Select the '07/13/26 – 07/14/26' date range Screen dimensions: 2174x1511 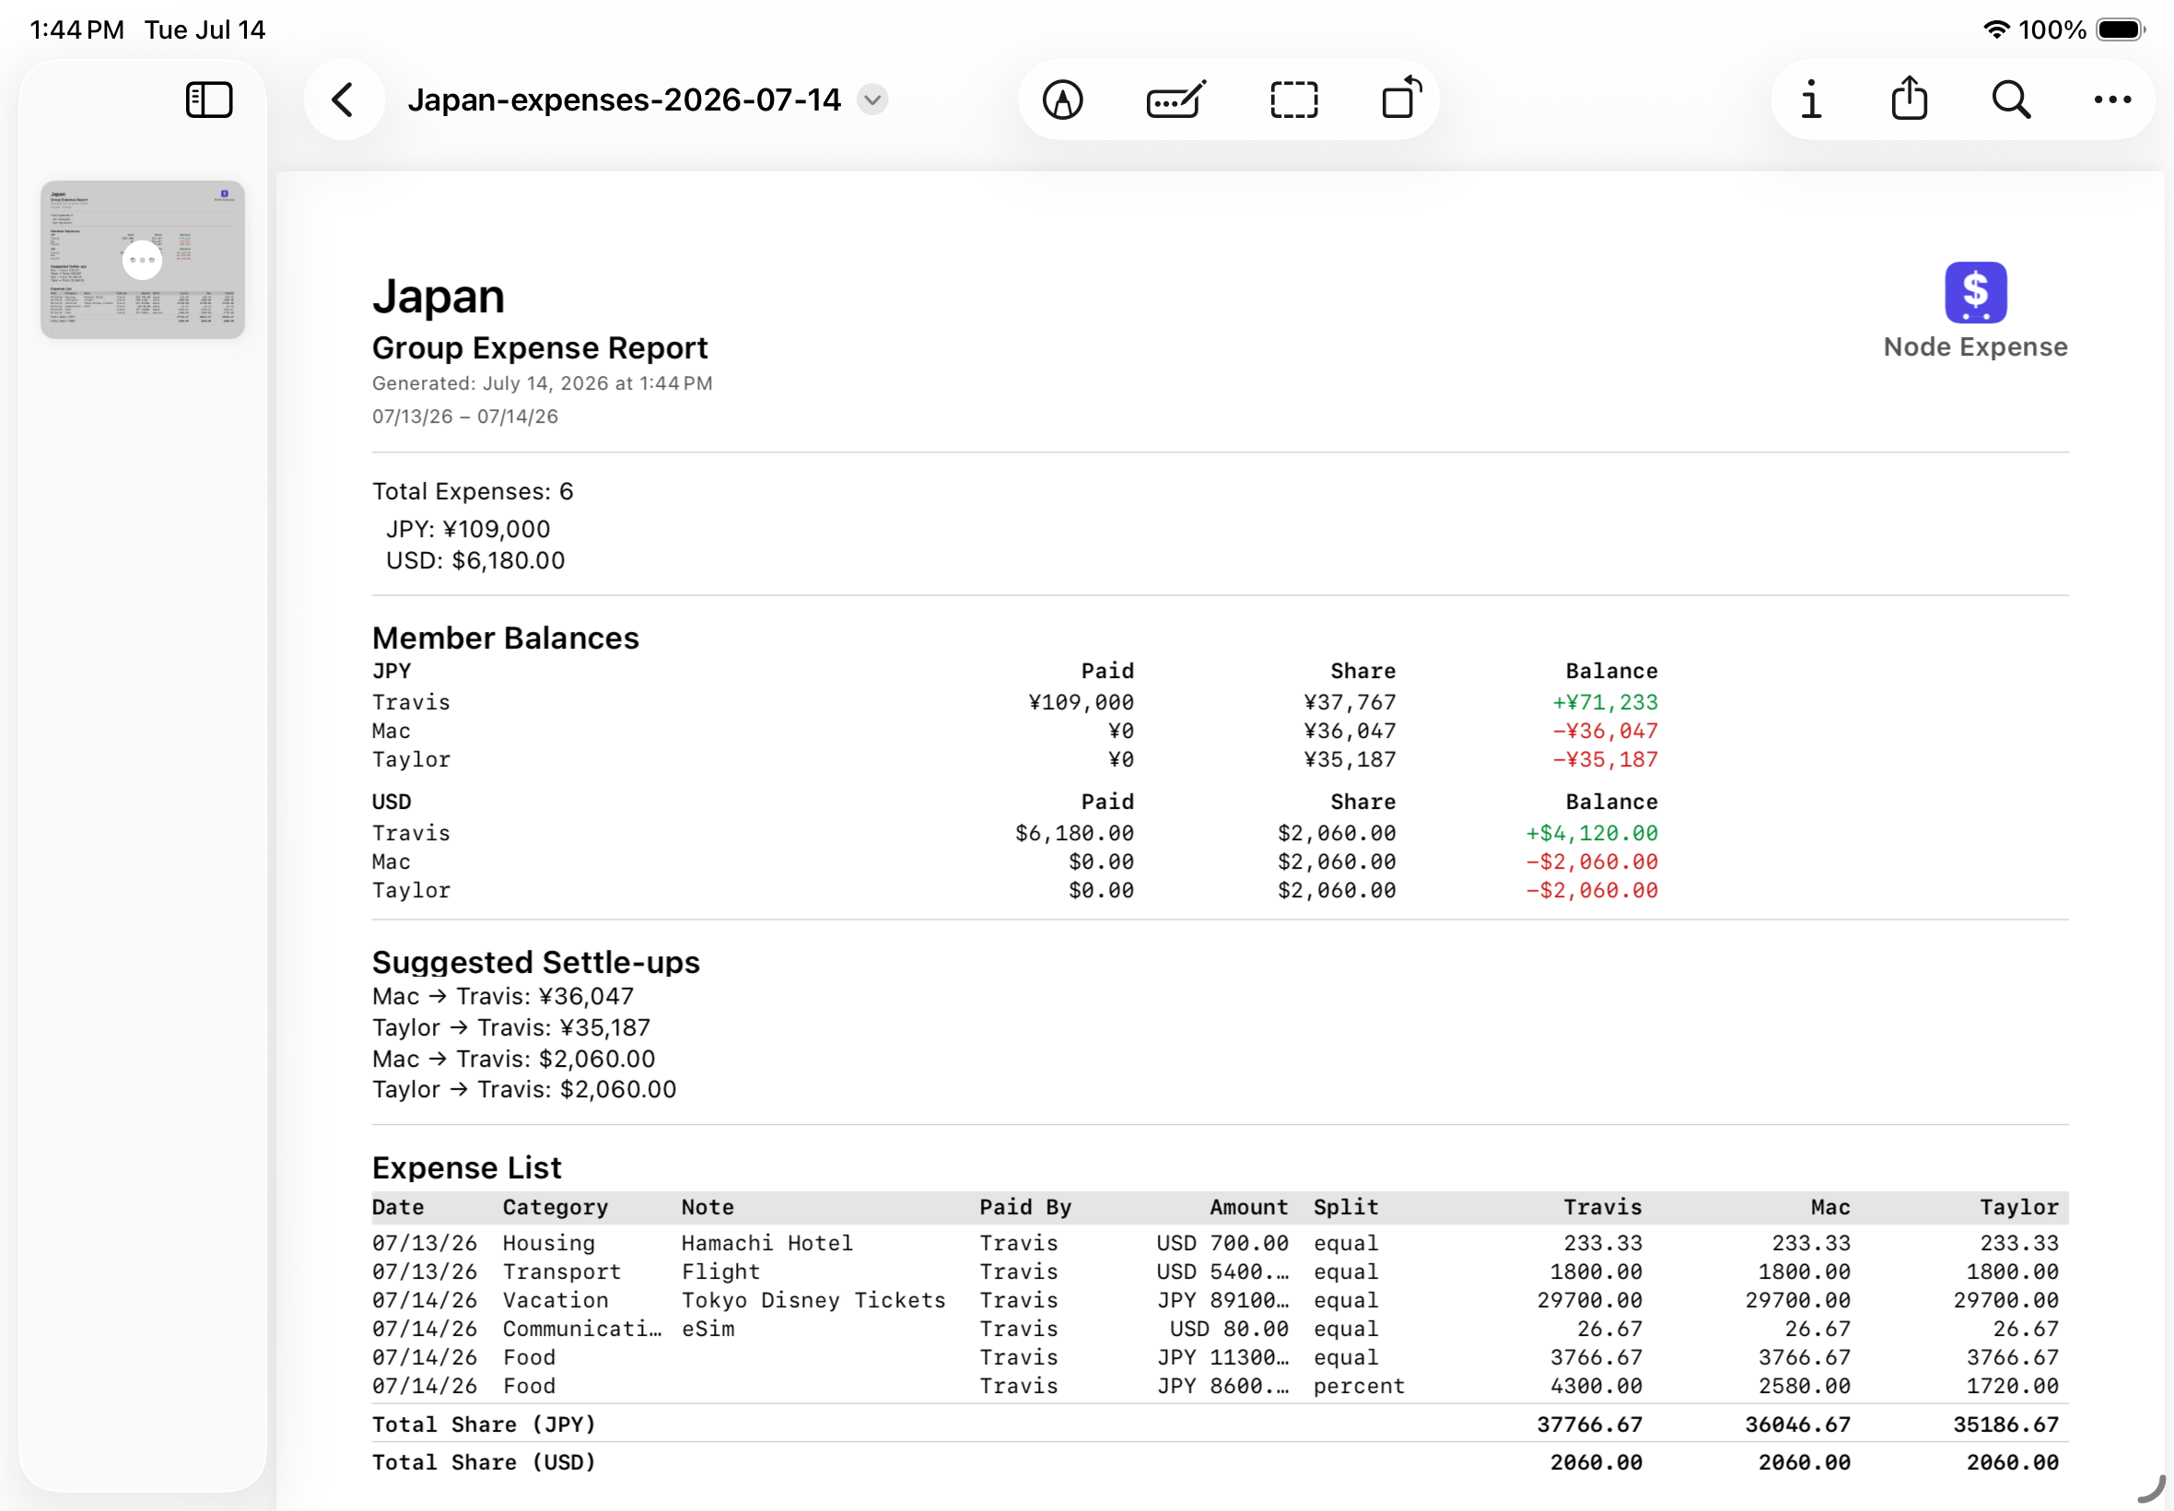point(464,416)
